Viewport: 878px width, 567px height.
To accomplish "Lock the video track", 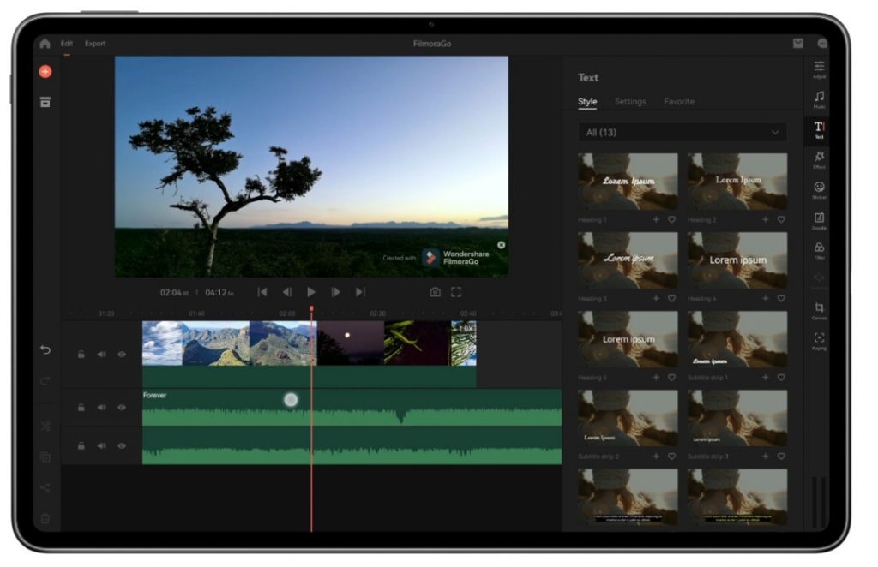I will click(81, 354).
